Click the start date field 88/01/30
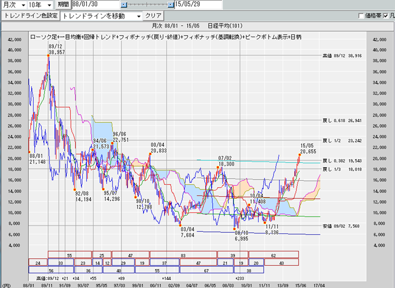Screen dimensions: 395x288 pos(96,4)
